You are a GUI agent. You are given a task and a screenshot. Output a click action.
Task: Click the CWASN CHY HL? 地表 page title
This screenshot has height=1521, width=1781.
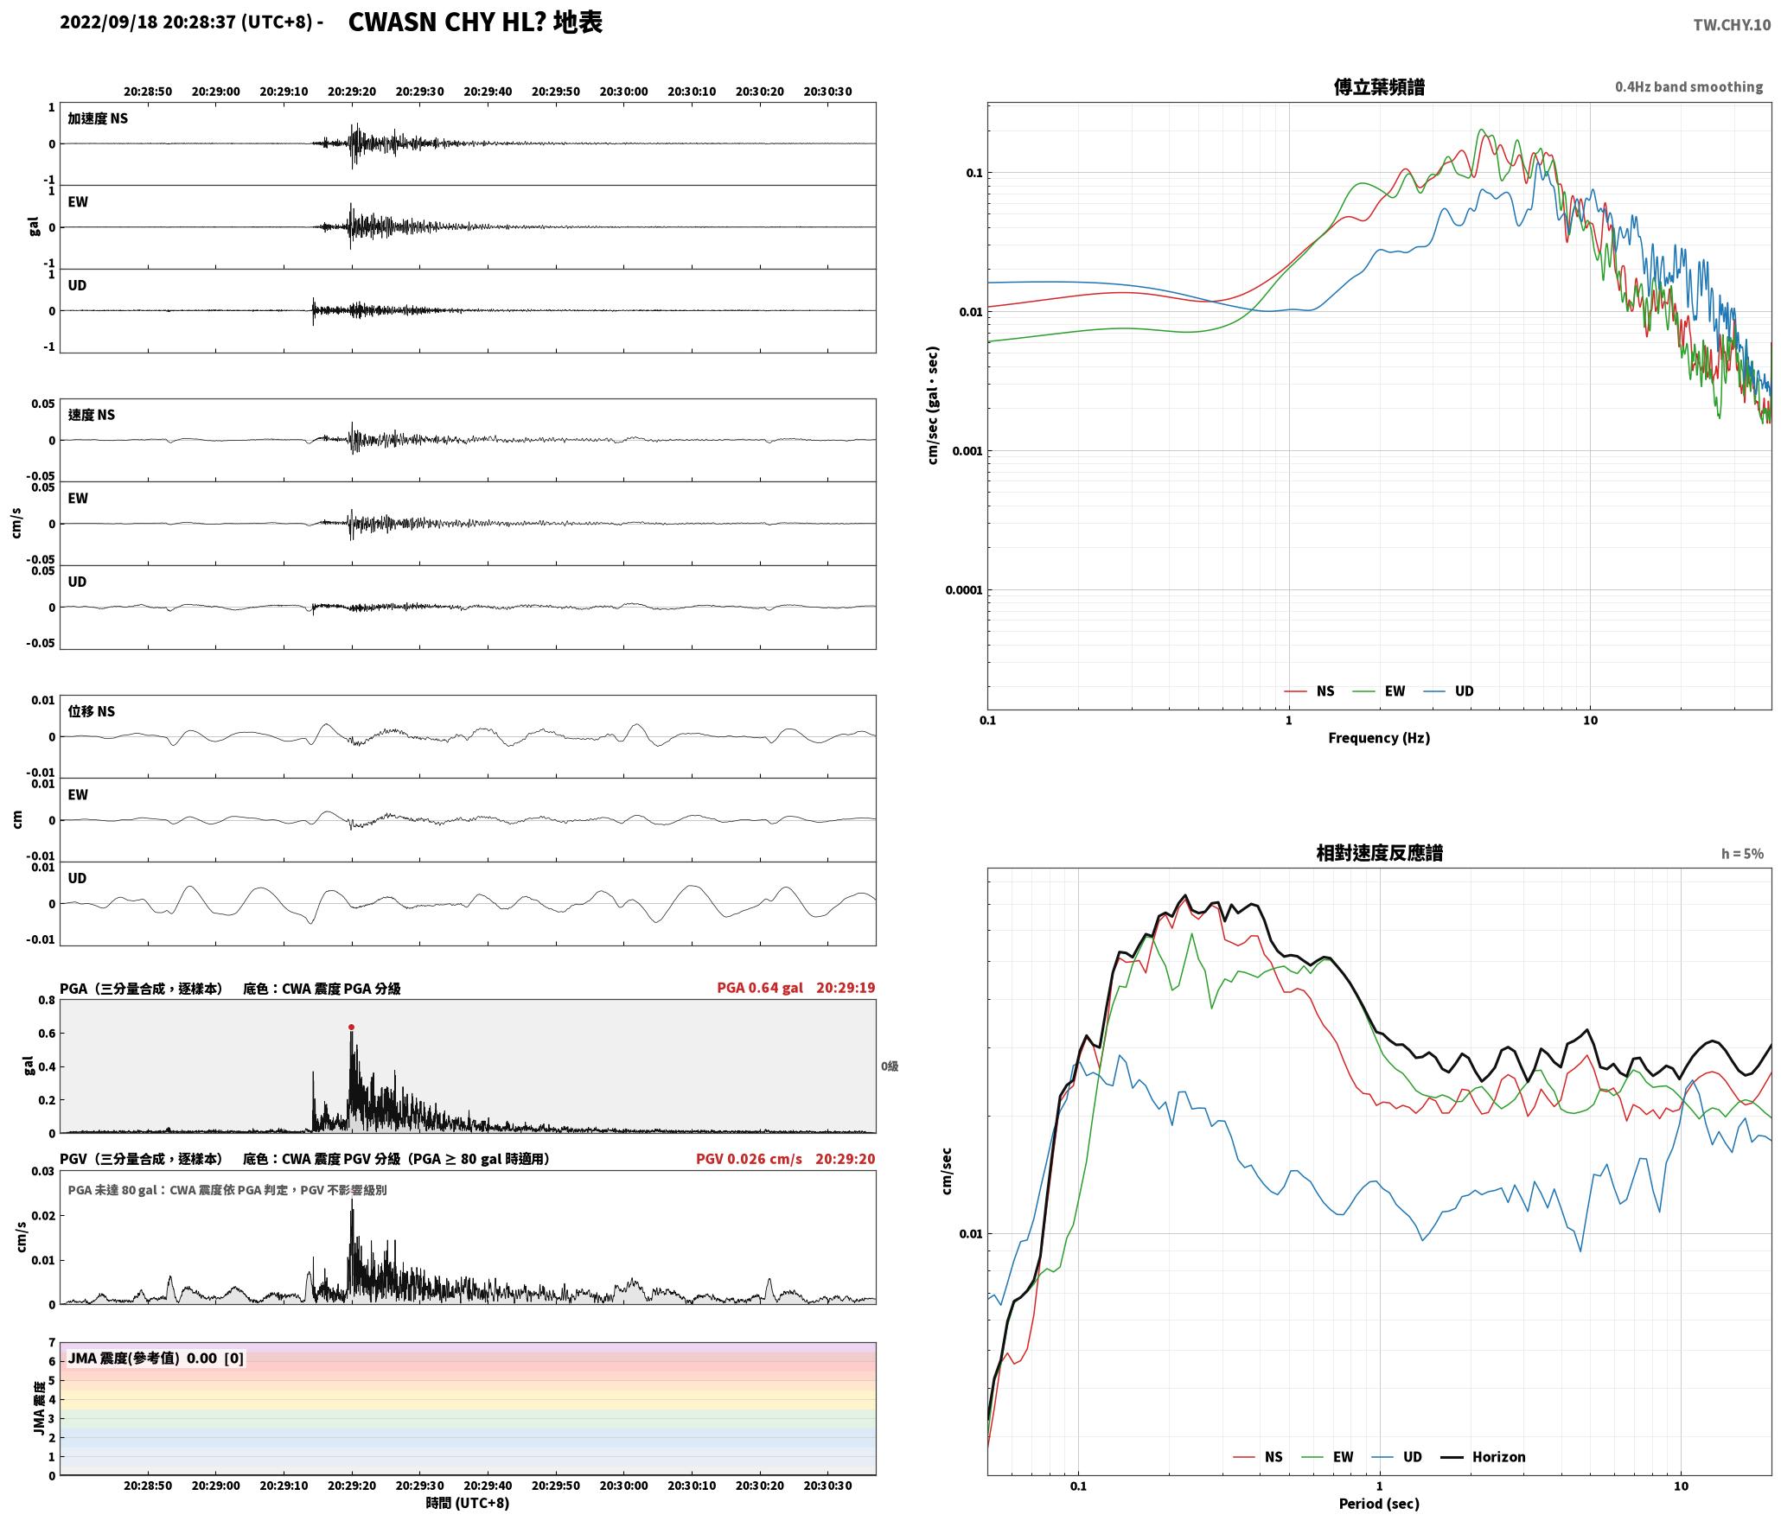click(475, 22)
